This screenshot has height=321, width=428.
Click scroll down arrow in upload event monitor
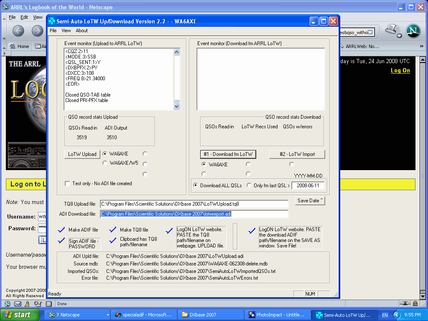tap(177, 107)
